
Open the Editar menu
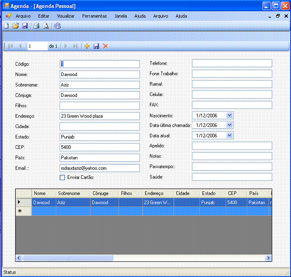click(44, 16)
